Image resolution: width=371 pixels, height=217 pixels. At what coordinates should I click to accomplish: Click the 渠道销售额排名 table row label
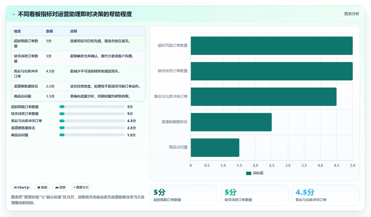(x=26, y=86)
